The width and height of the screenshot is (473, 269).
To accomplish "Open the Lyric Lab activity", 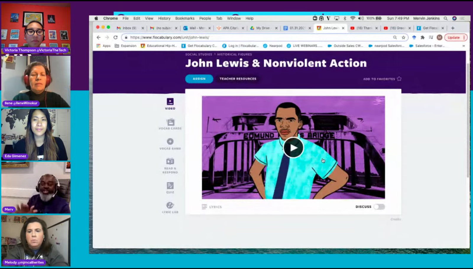I will [170, 208].
